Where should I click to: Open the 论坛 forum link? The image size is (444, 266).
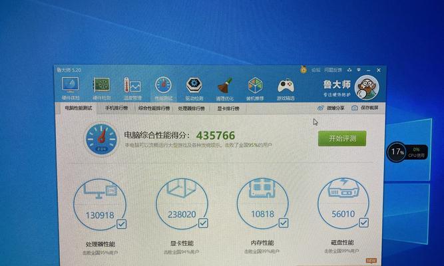(316, 70)
